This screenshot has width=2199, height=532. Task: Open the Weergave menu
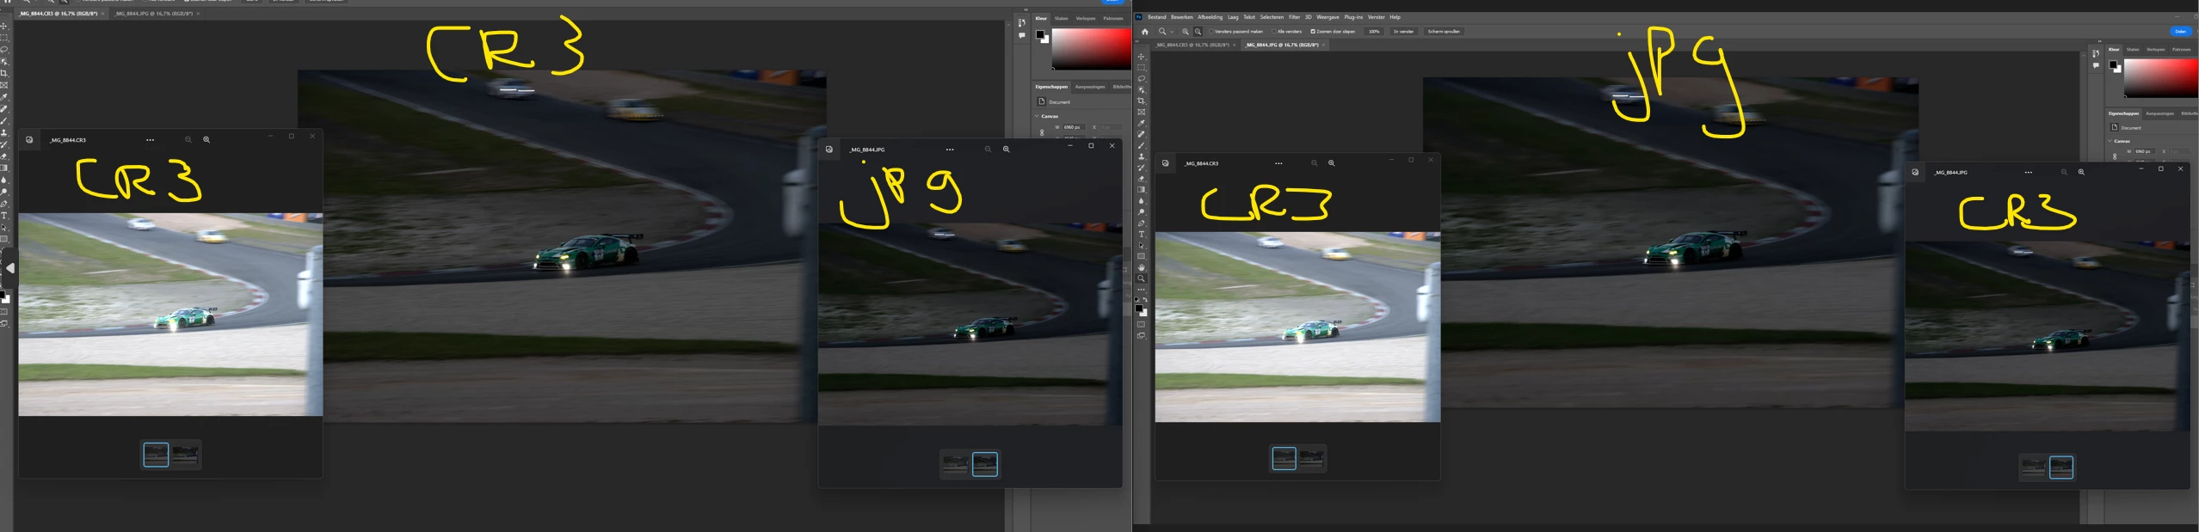point(1327,17)
